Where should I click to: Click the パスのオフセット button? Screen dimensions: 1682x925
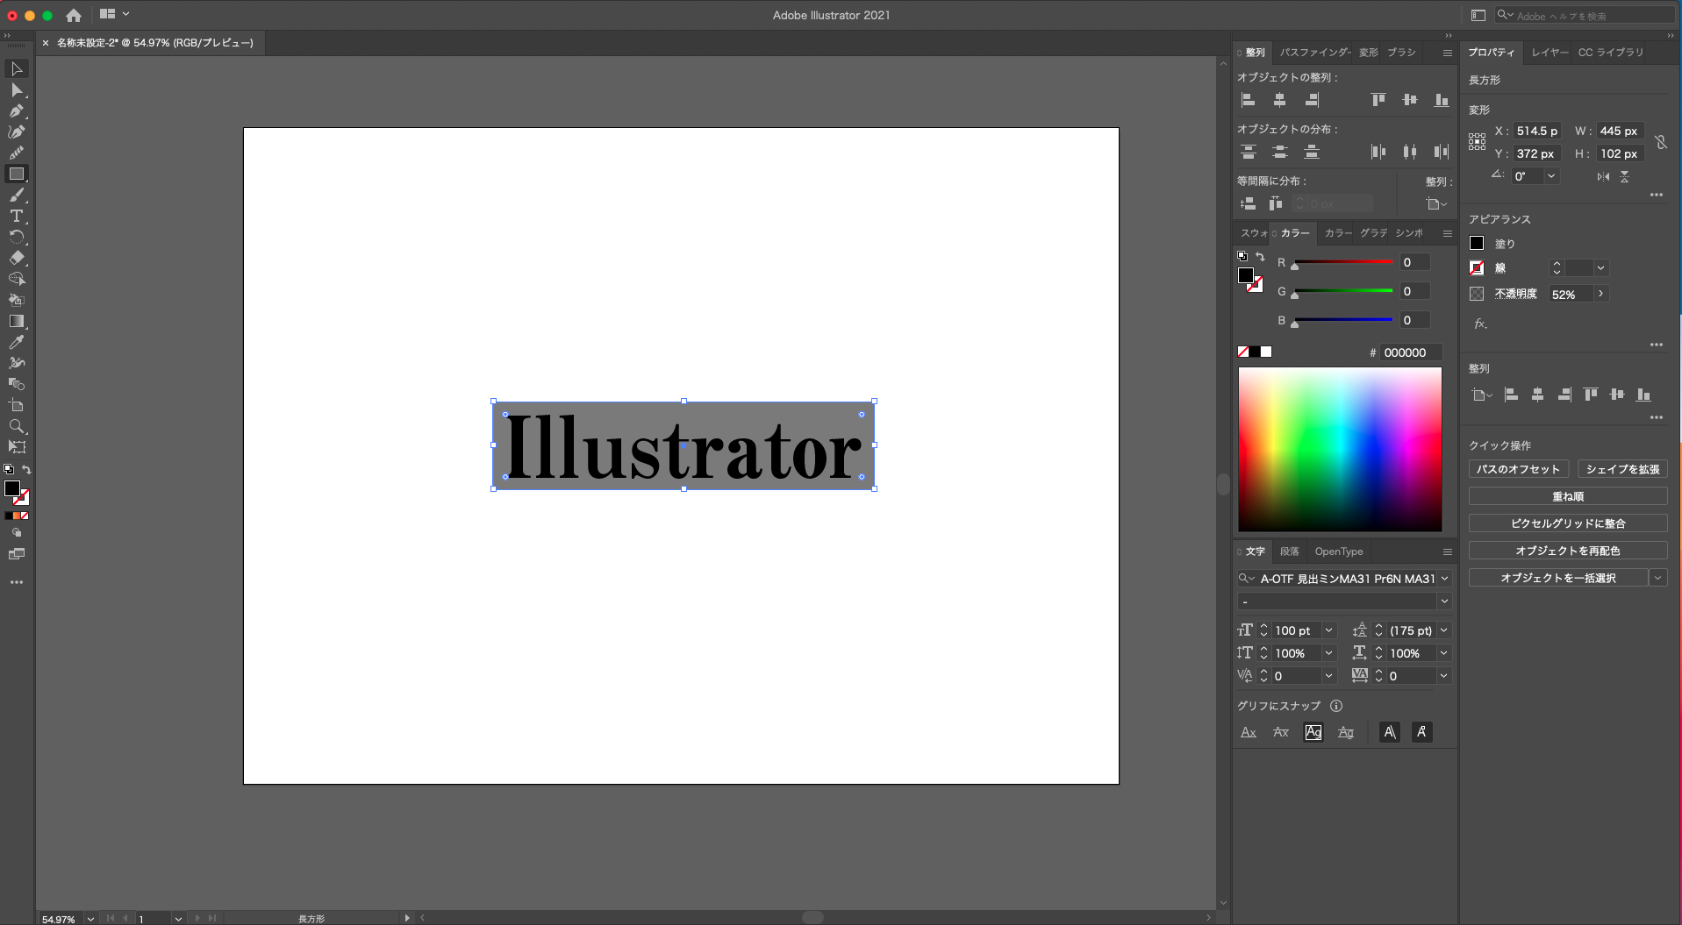(1518, 469)
